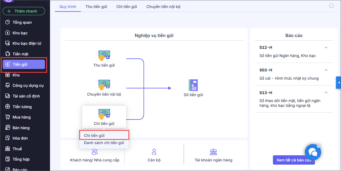Click the Chuyển tiền nội bộ money icon
341x171 pixels.
pyautogui.click(x=104, y=85)
